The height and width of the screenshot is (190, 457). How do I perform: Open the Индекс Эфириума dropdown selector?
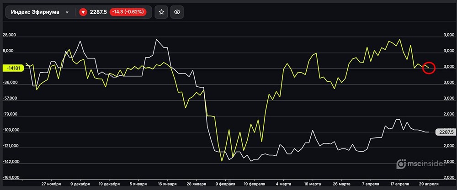click(40, 12)
